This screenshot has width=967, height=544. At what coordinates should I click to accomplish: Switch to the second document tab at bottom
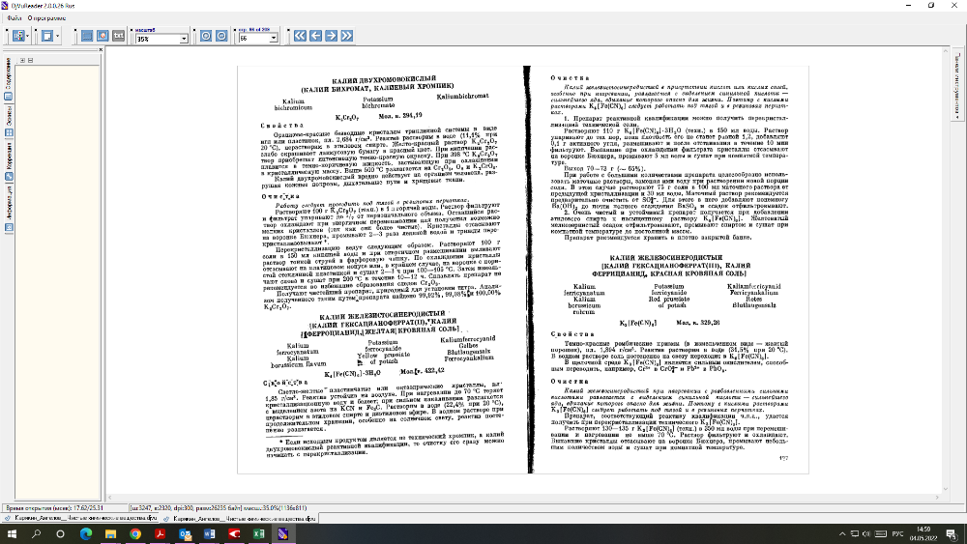click(x=236, y=518)
